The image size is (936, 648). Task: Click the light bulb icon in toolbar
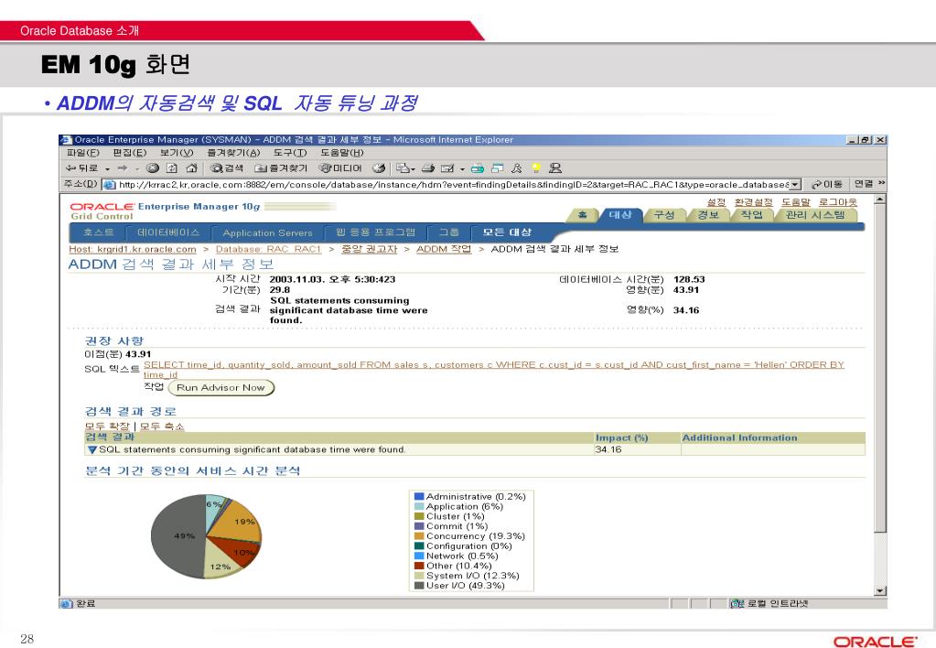[x=536, y=168]
